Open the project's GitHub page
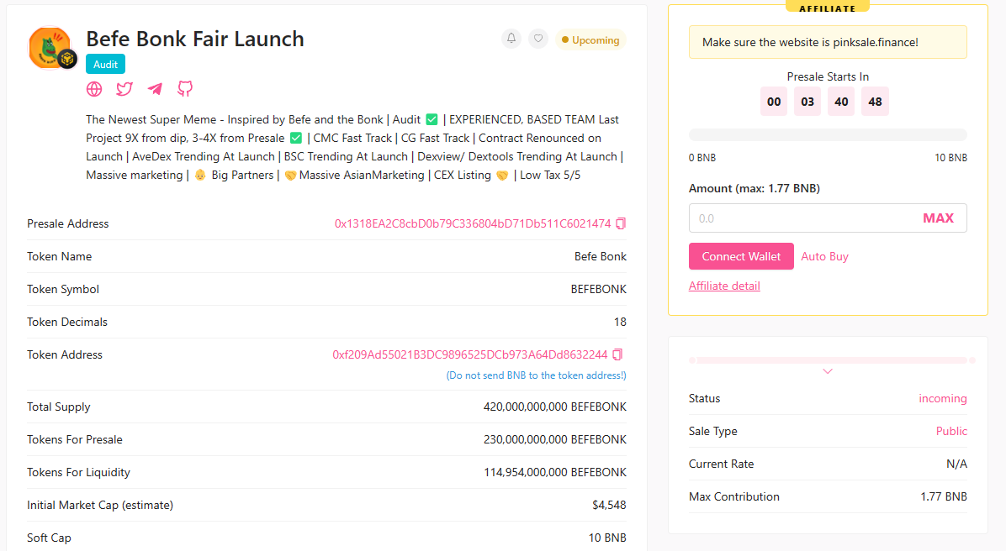The width and height of the screenshot is (1006, 551). (184, 88)
